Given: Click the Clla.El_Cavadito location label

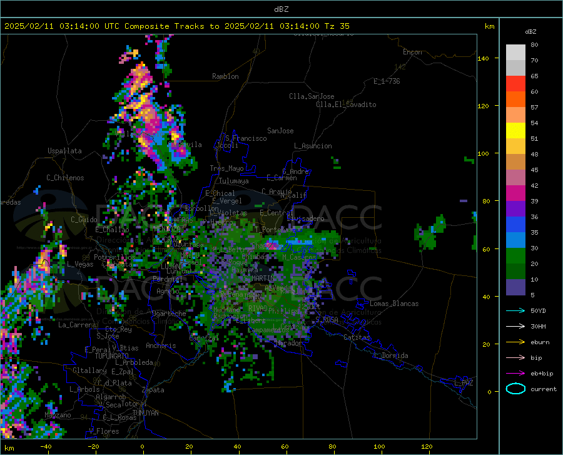Looking at the screenshot, I should click(346, 105).
